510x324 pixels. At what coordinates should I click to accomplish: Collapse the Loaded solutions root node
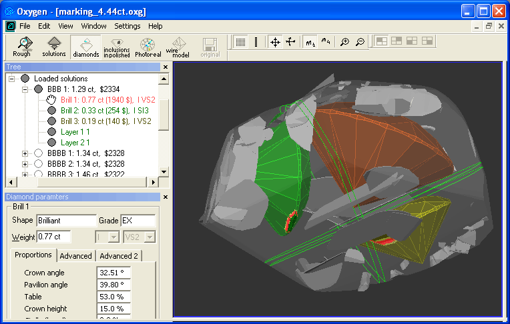11,79
